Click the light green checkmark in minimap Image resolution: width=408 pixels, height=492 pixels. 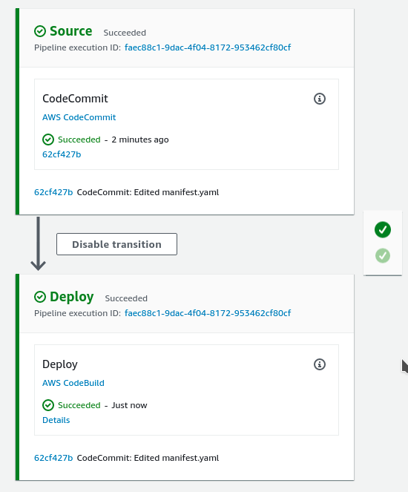point(383,255)
